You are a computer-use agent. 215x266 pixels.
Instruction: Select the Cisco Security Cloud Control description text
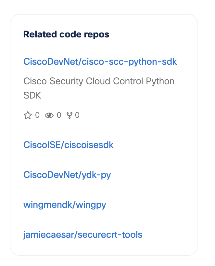coord(98,81)
